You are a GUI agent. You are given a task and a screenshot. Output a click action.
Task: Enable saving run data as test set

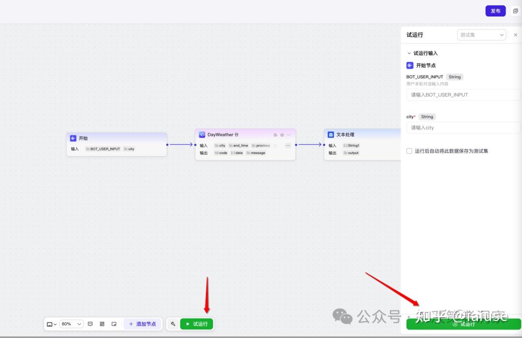click(409, 151)
